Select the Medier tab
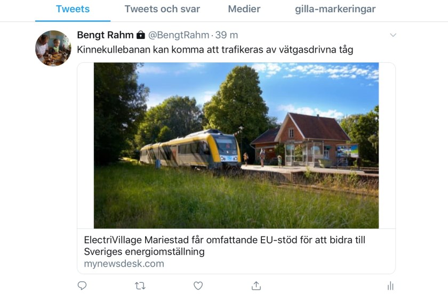The height and width of the screenshot is (295, 448). (244, 9)
